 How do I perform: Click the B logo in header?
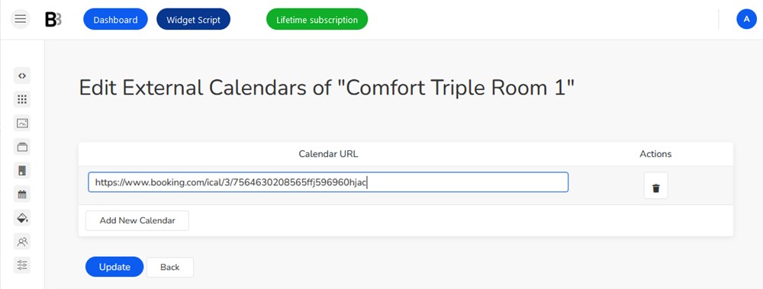pyautogui.click(x=53, y=20)
